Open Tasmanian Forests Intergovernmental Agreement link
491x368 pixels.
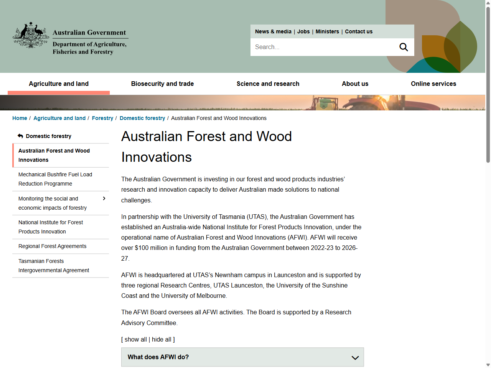[61, 266]
